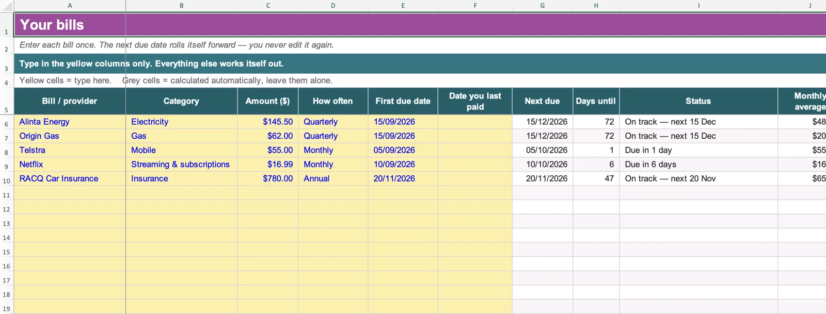Select column D header
This screenshot has height=314, width=826.
tap(333, 6)
